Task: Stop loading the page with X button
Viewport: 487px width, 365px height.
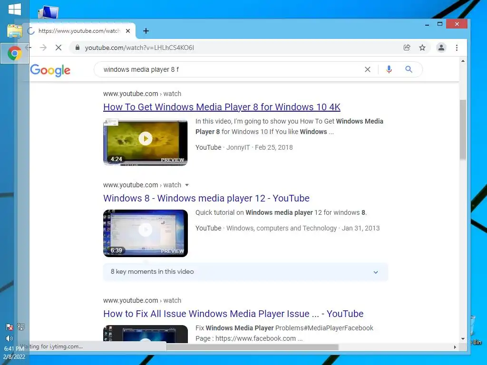Action: (58, 48)
